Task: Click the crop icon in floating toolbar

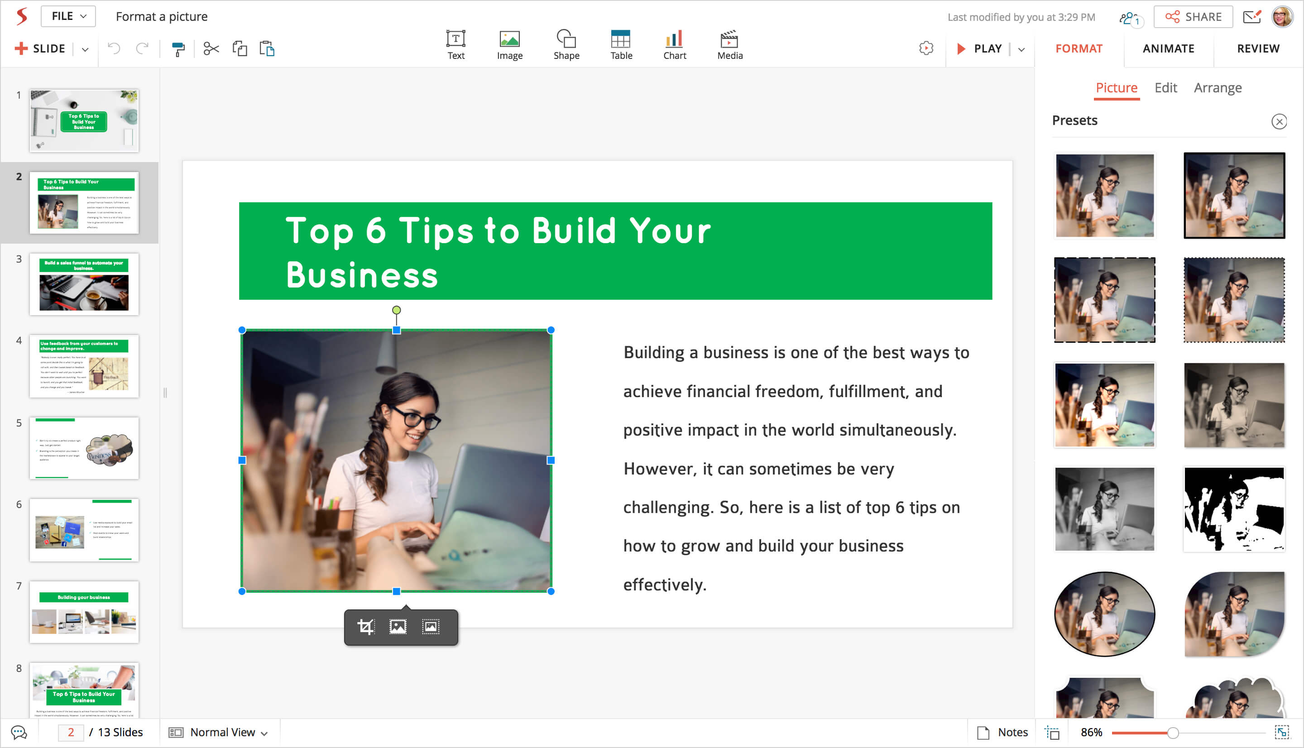Action: (366, 627)
